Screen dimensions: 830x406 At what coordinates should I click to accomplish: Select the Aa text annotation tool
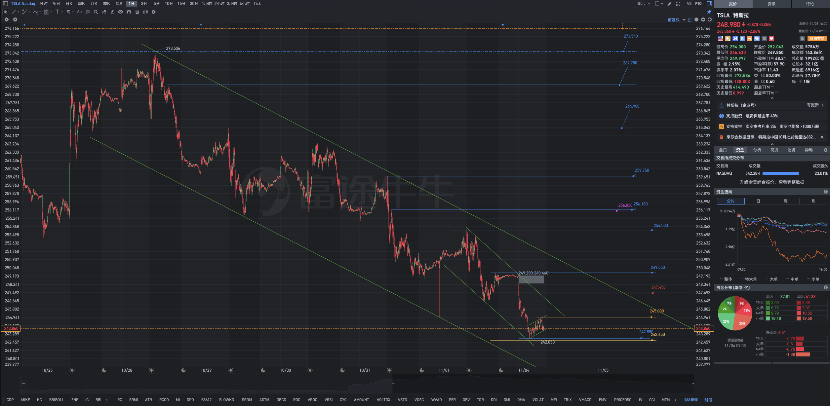click(79, 12)
